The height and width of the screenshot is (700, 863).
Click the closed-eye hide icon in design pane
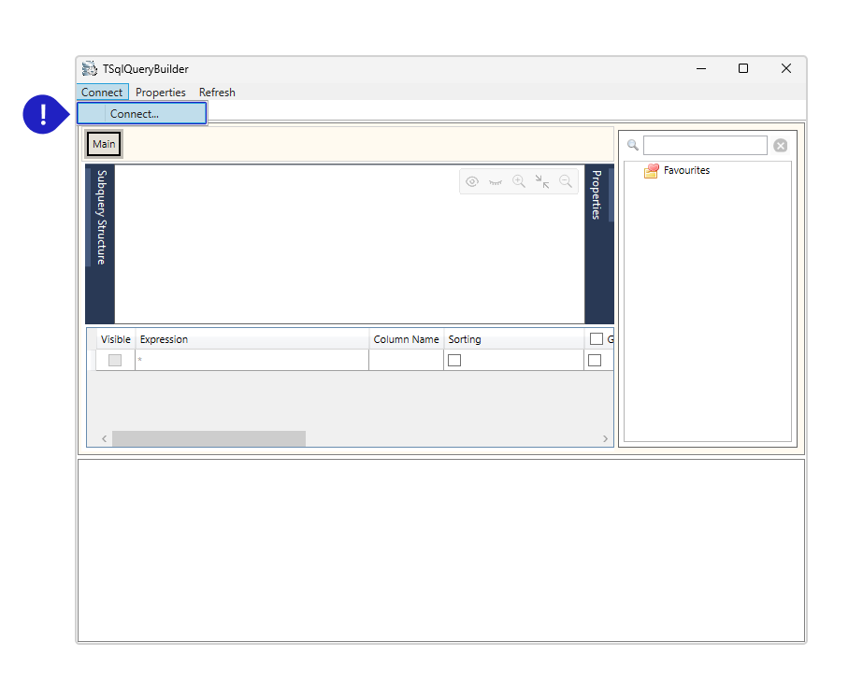(x=496, y=182)
